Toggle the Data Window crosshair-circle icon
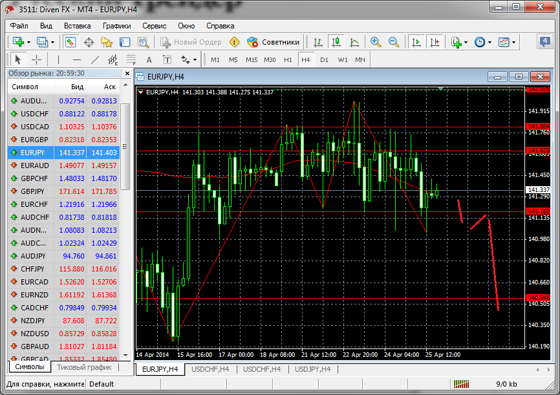Screen dimensions: 560x395 click(89, 42)
